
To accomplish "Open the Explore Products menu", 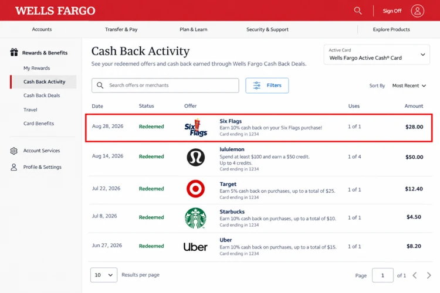I will point(391,29).
